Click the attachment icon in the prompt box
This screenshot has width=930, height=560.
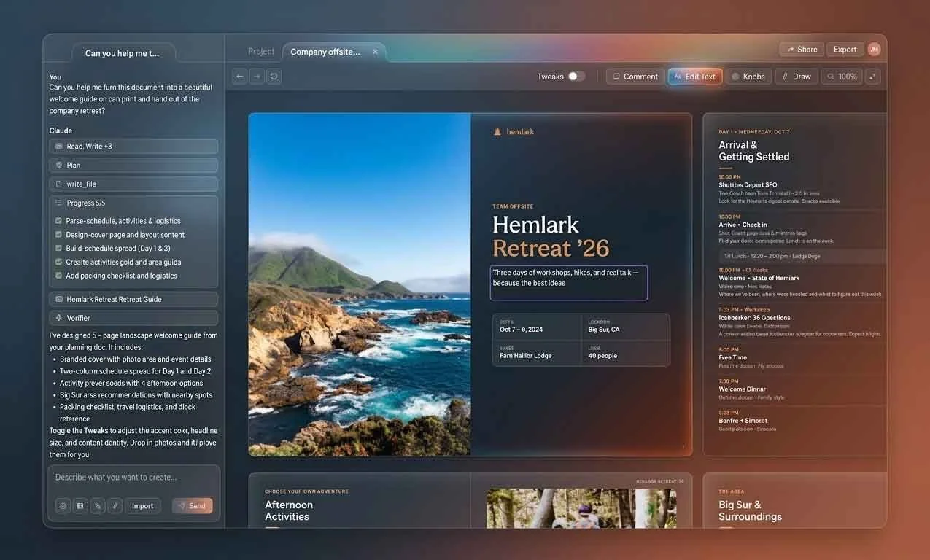[x=98, y=506]
